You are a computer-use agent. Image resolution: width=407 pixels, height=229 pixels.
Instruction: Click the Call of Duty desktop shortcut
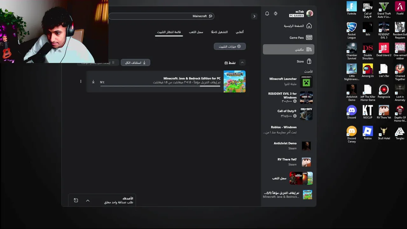click(x=368, y=10)
